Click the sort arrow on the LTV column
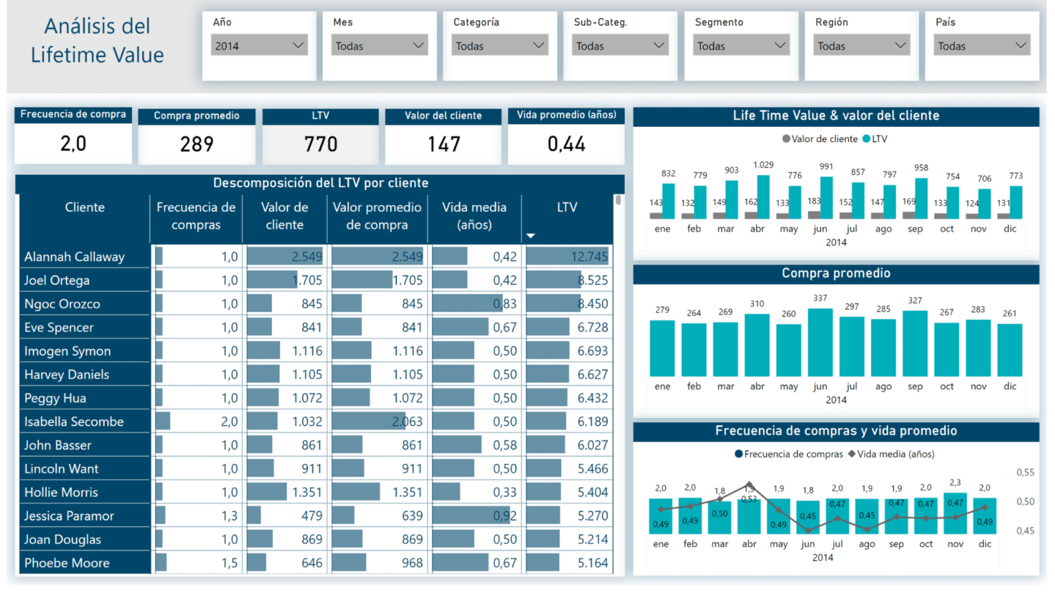 pyautogui.click(x=530, y=234)
